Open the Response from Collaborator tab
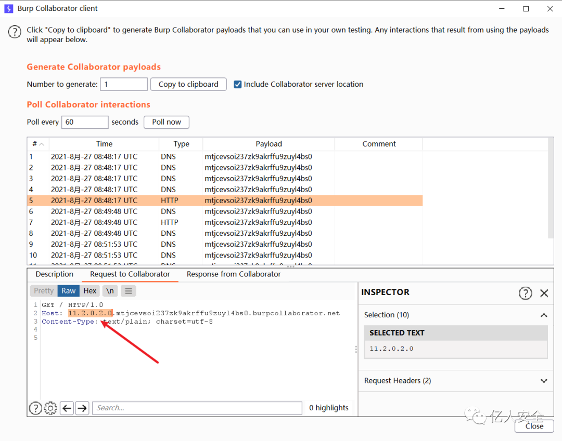The width and height of the screenshot is (562, 441). [234, 274]
